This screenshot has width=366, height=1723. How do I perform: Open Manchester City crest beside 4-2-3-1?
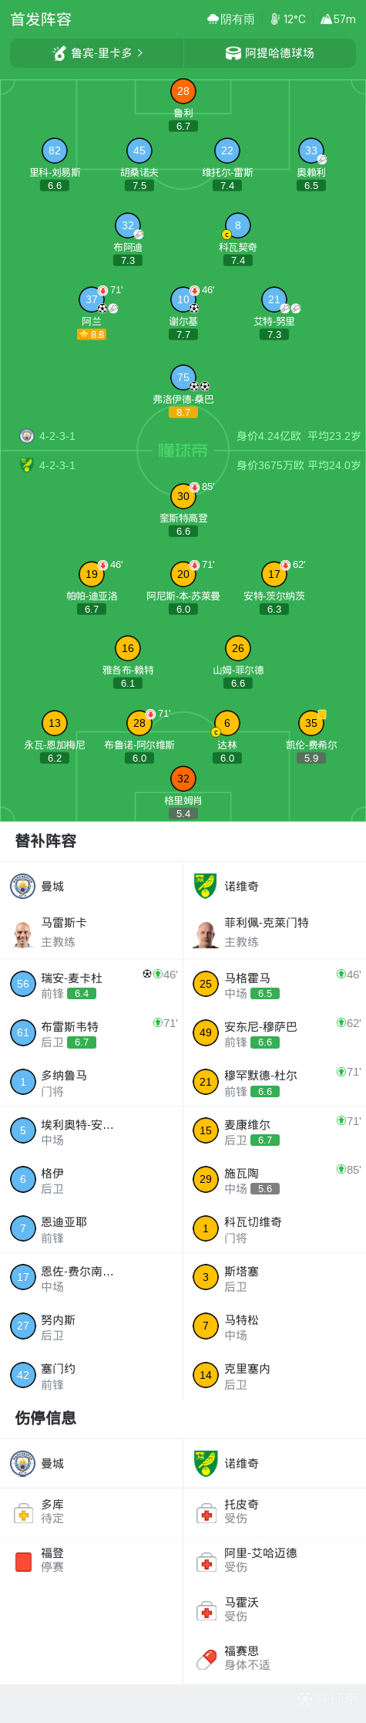(x=27, y=436)
